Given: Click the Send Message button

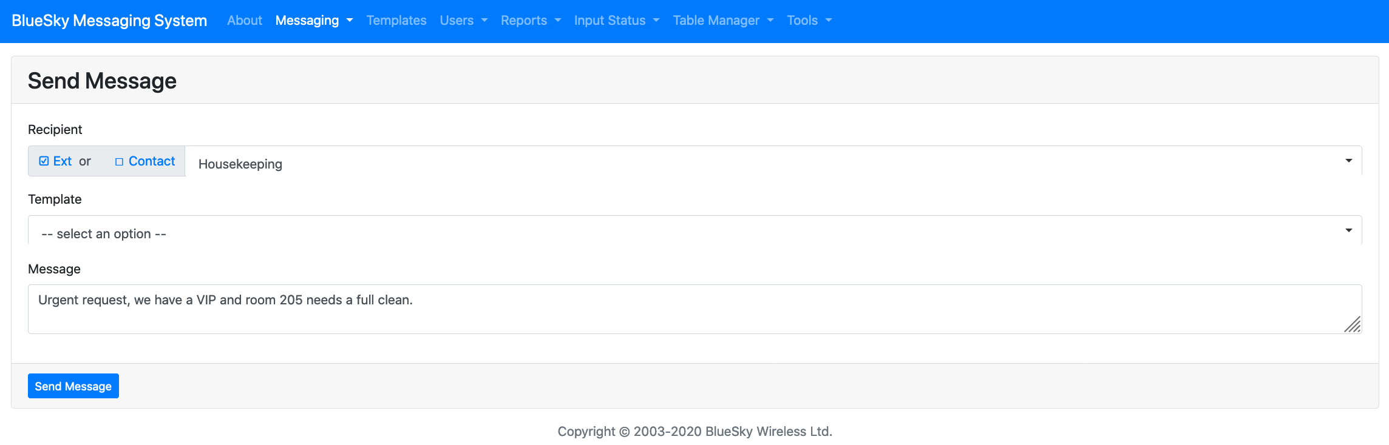Looking at the screenshot, I should point(73,386).
